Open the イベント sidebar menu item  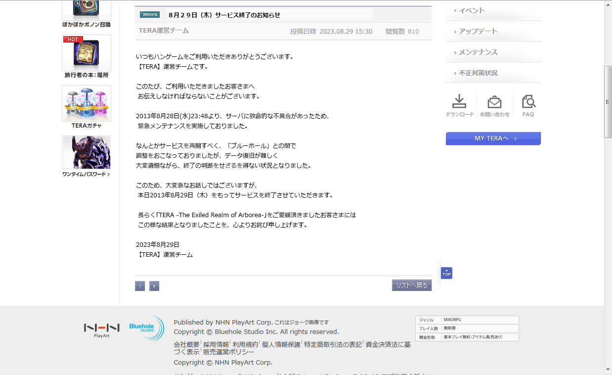493,10
